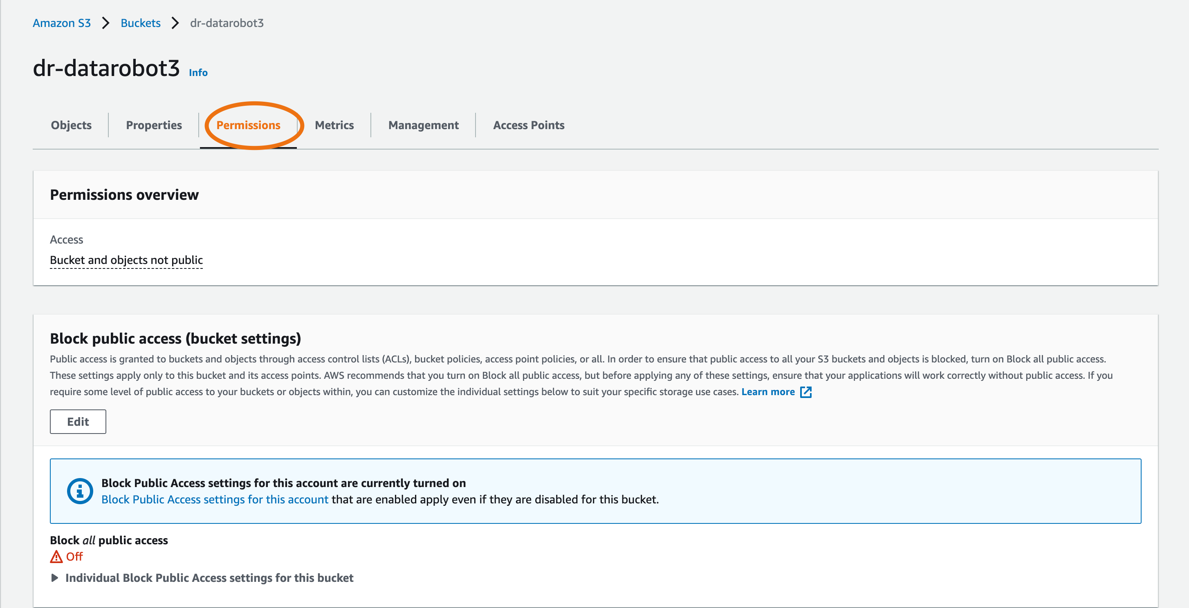The height and width of the screenshot is (608, 1189).
Task: Go to the Metrics tab
Action: pos(334,125)
